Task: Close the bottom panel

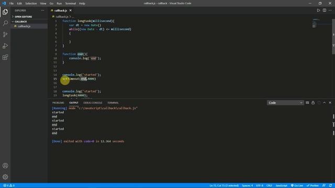Action: coord(330,103)
